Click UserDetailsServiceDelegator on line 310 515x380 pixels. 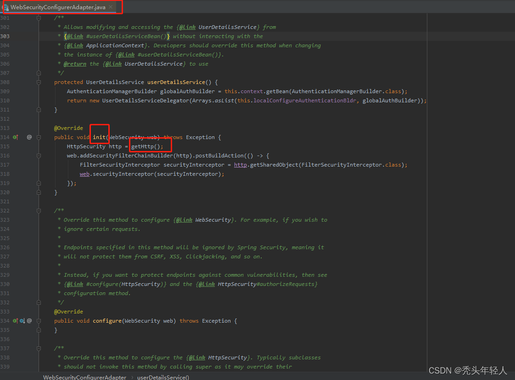[x=146, y=101]
